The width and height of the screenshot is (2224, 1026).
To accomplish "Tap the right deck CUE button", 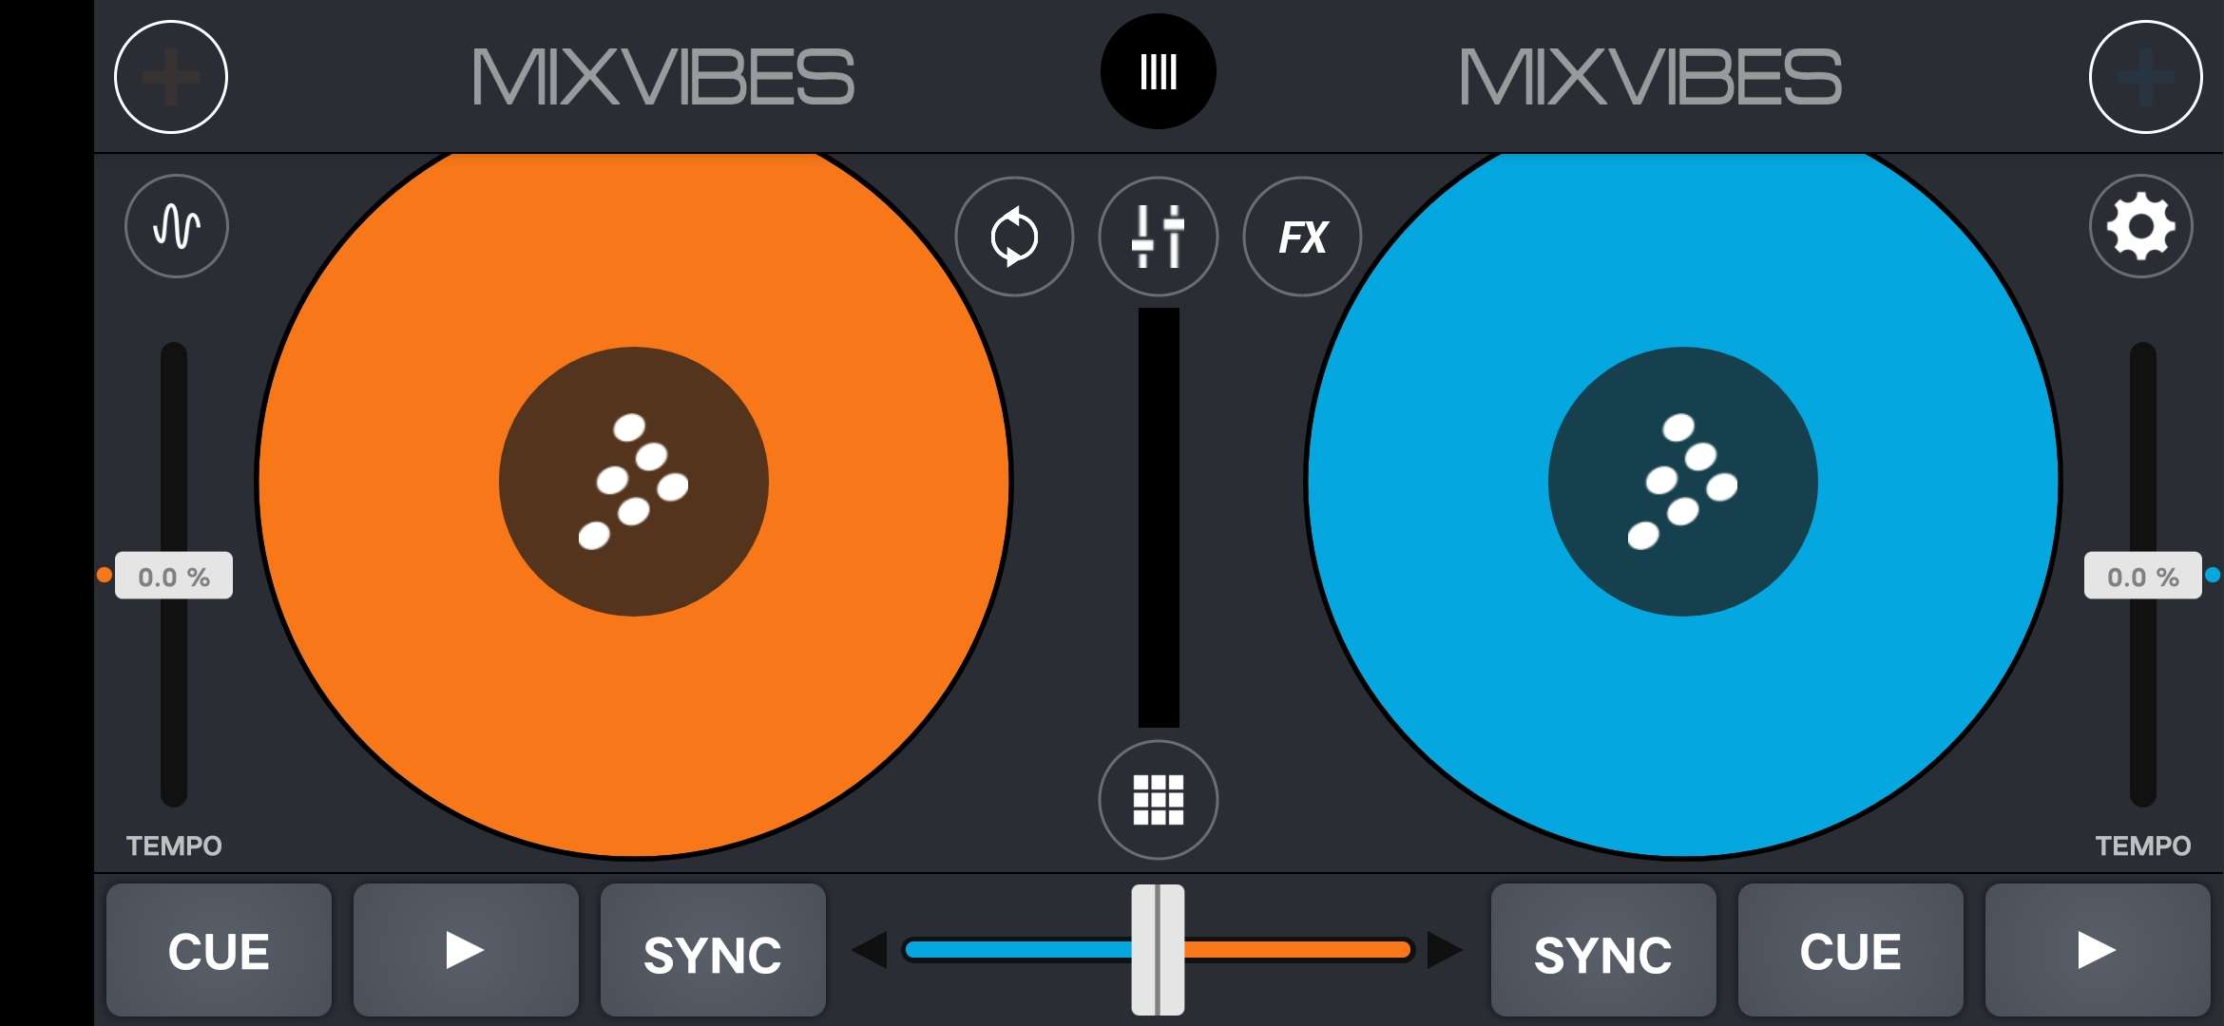I will pyautogui.click(x=1850, y=950).
